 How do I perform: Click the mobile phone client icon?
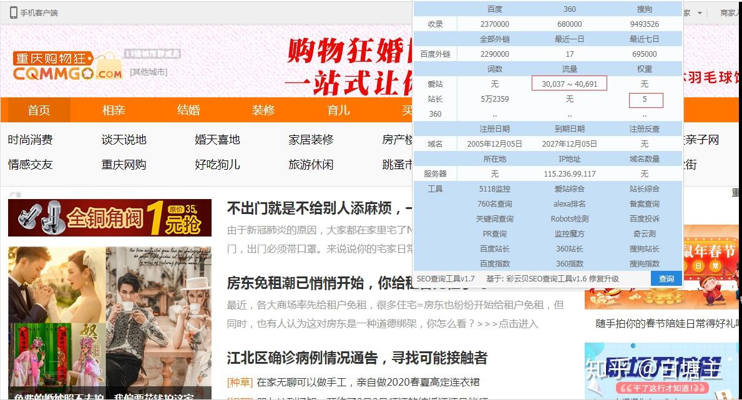14,12
